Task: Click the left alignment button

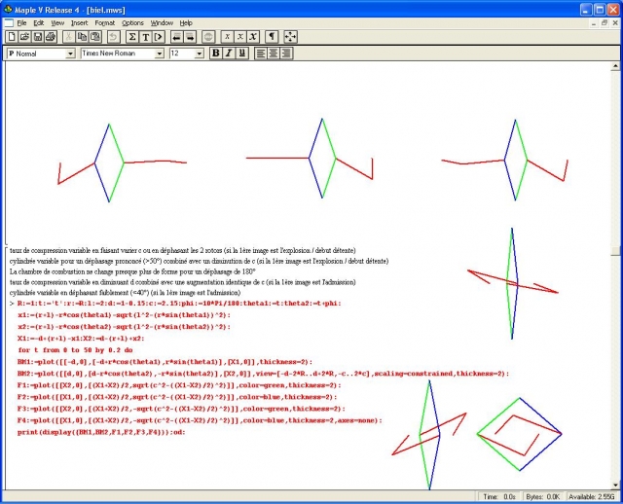Action: click(x=261, y=54)
